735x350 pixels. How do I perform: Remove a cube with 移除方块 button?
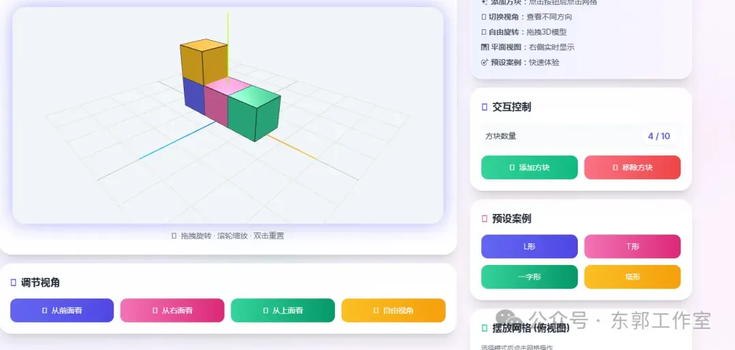point(632,167)
